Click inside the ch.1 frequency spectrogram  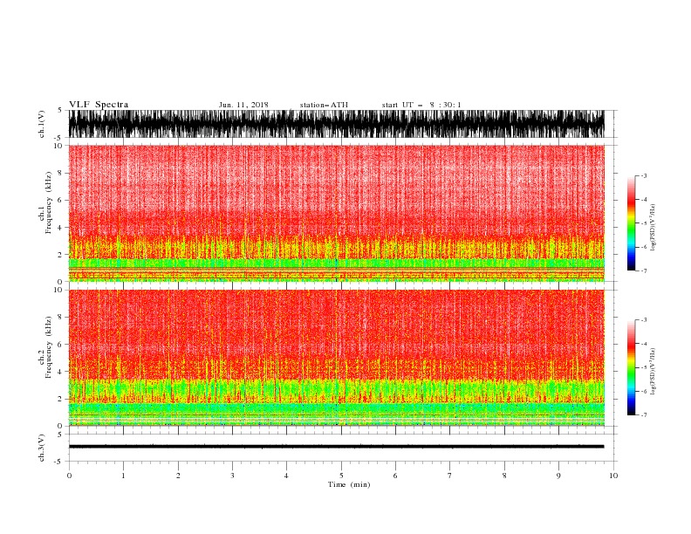(336, 213)
